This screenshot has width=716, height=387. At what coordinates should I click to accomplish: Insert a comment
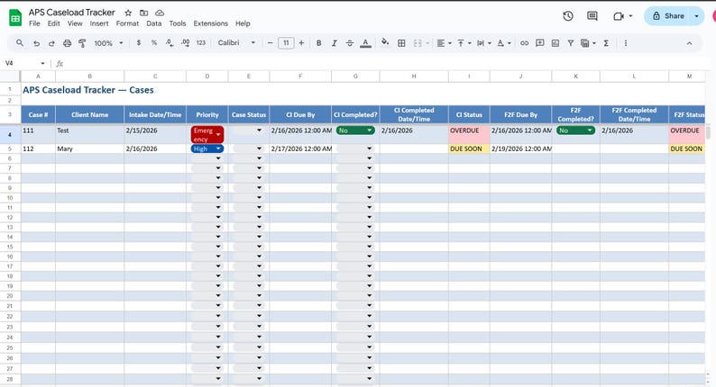pos(540,43)
